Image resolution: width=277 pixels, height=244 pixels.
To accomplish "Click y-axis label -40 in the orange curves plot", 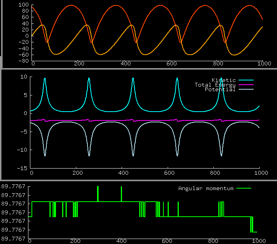I will click(x=23, y=48).
